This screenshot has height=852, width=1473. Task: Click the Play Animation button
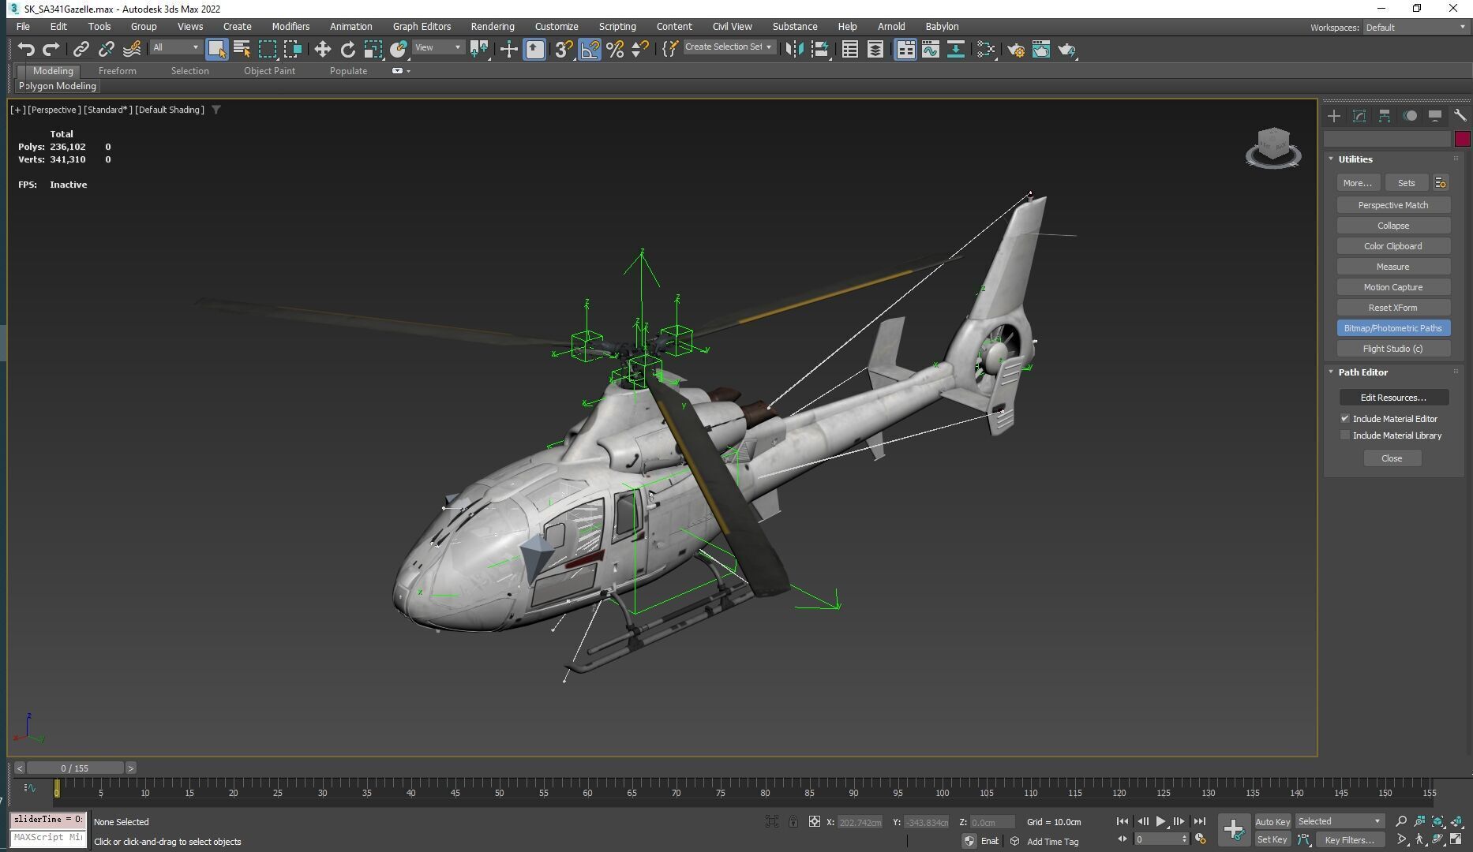coord(1160,821)
